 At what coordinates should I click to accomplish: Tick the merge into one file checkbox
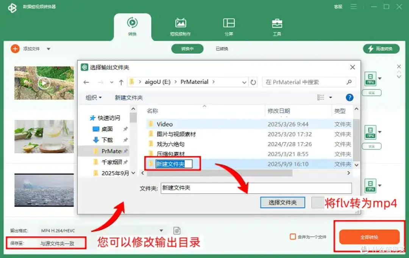[x=293, y=237]
